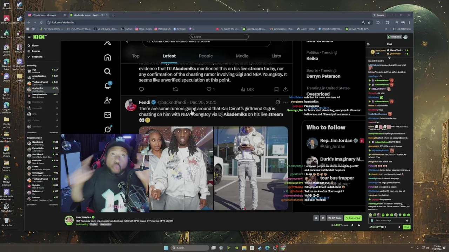The height and width of the screenshot is (252, 449).
Task: Click Show More under the Recommended list
Action: pos(32,205)
